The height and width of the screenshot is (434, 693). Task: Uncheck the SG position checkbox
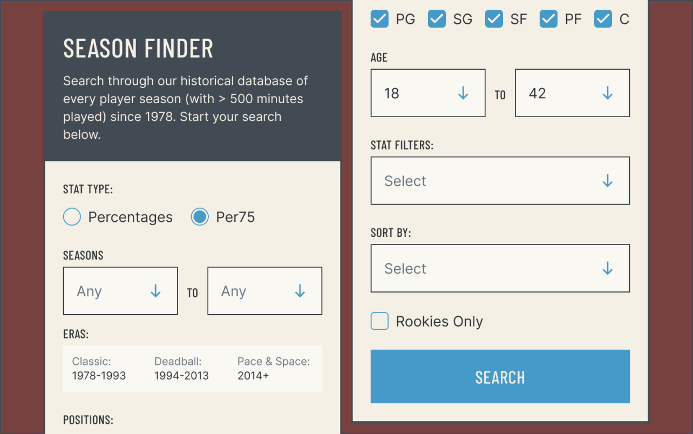pyautogui.click(x=436, y=19)
